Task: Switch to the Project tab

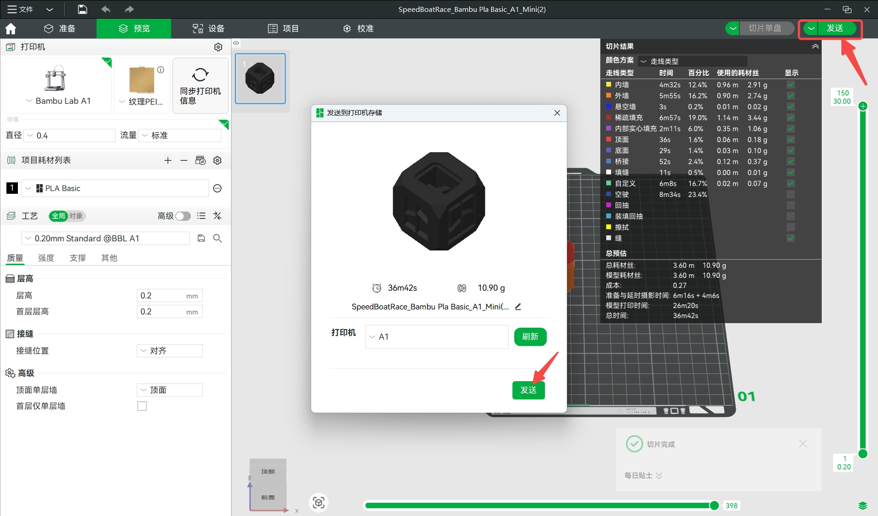Action: 283,28
